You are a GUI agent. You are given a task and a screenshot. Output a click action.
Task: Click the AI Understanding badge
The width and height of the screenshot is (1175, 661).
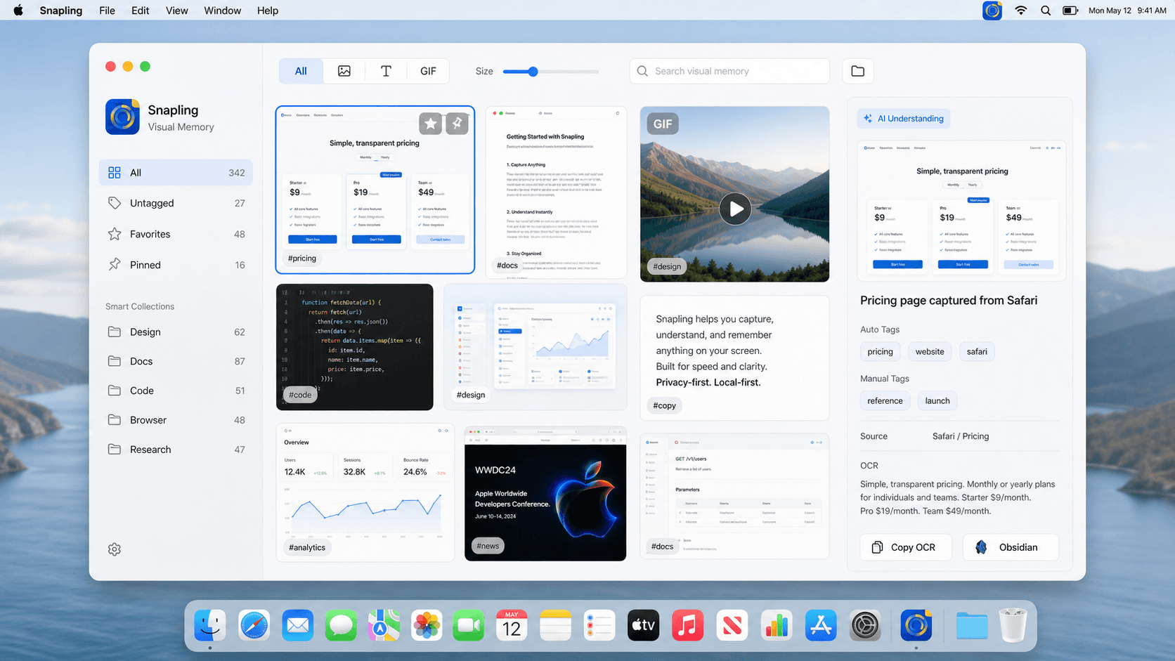pyautogui.click(x=904, y=119)
